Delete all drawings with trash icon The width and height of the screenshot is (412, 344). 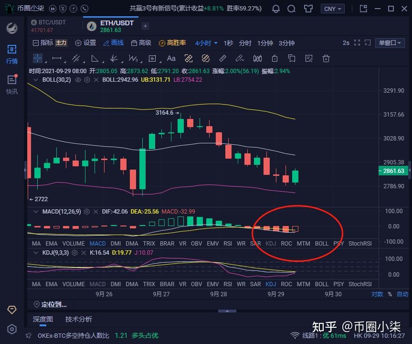326,58
